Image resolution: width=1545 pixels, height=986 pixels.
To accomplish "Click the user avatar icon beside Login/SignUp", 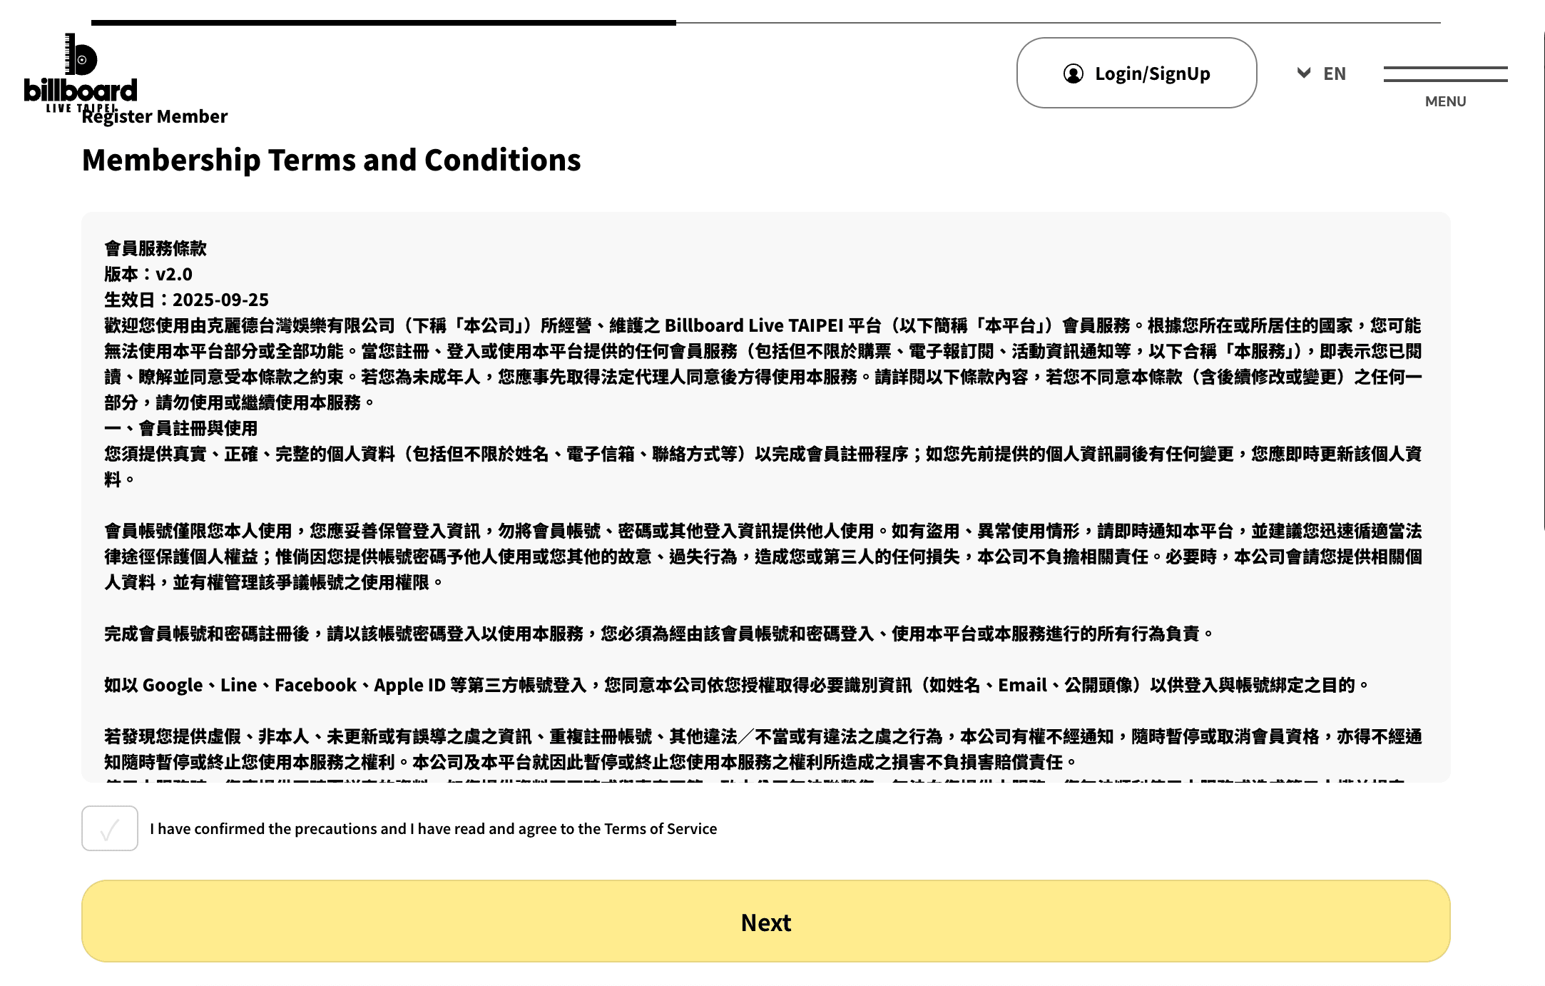I will click(1073, 73).
